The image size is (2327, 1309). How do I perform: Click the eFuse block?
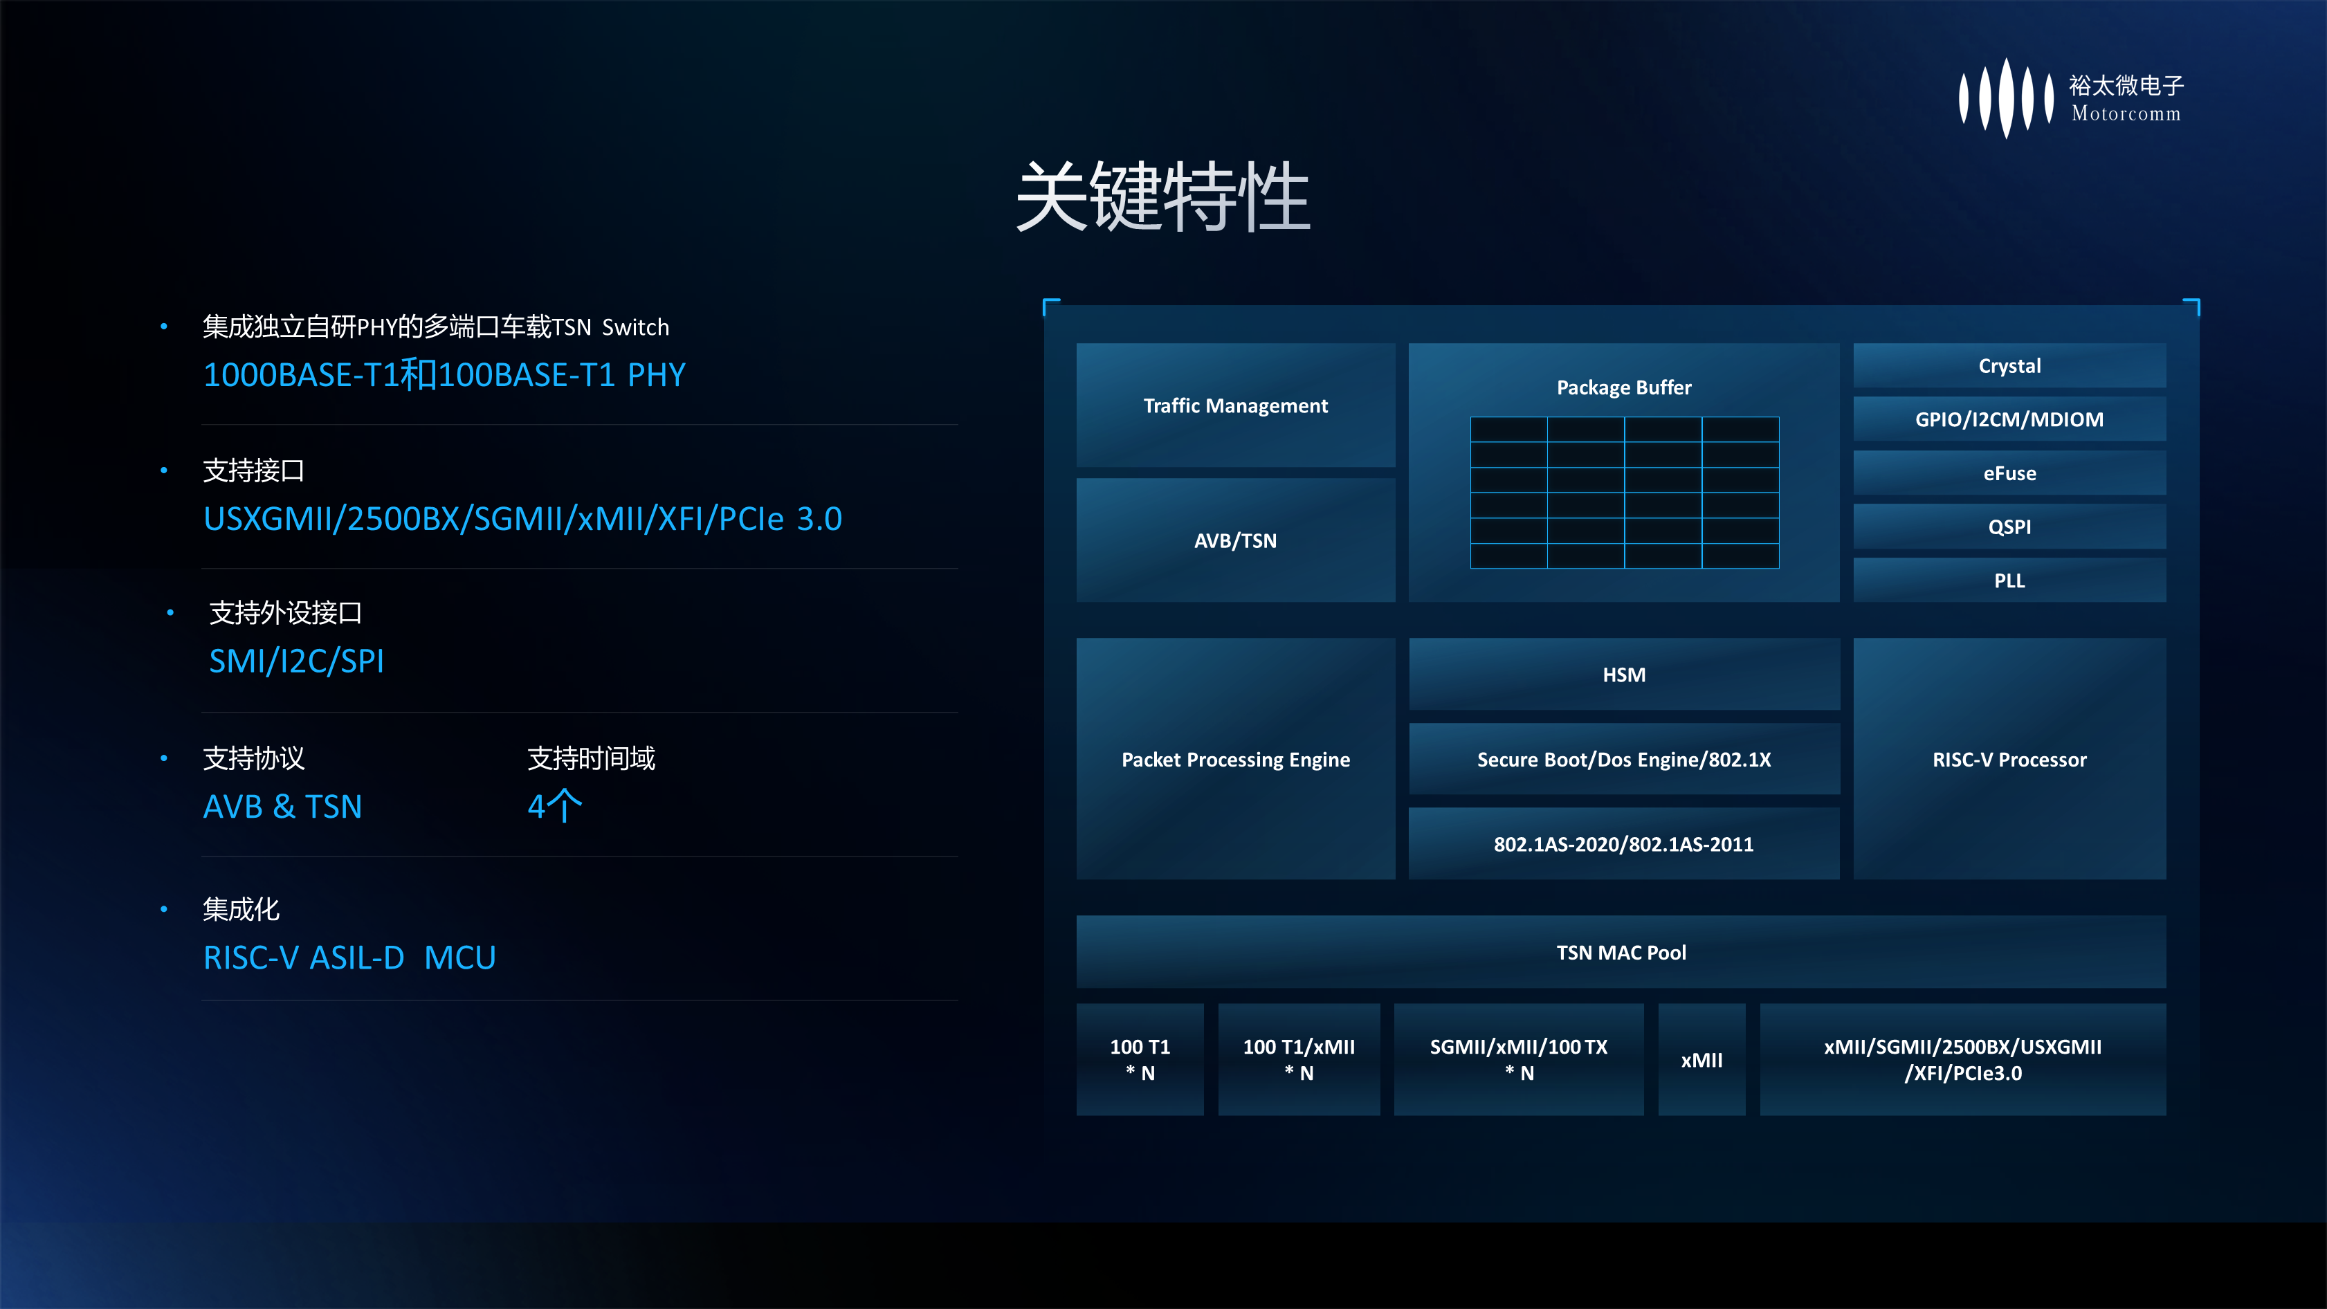coord(2009,473)
